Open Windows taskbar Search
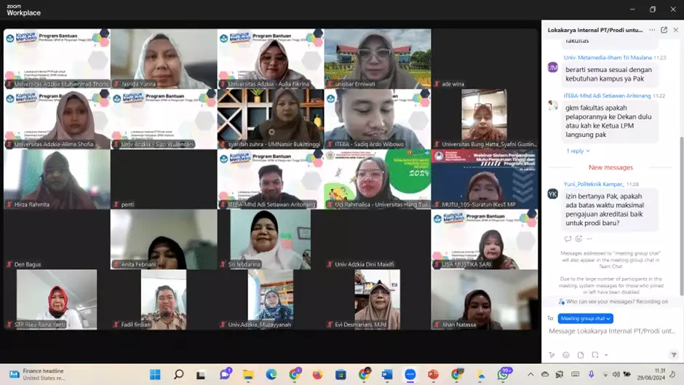This screenshot has height=385, width=684. (179, 375)
